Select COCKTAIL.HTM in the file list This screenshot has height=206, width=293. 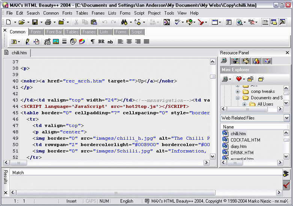pos(245,140)
